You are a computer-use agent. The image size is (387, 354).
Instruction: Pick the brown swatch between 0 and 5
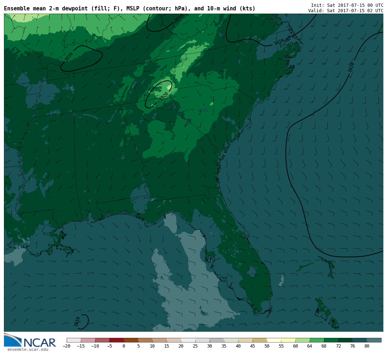click(x=131, y=340)
